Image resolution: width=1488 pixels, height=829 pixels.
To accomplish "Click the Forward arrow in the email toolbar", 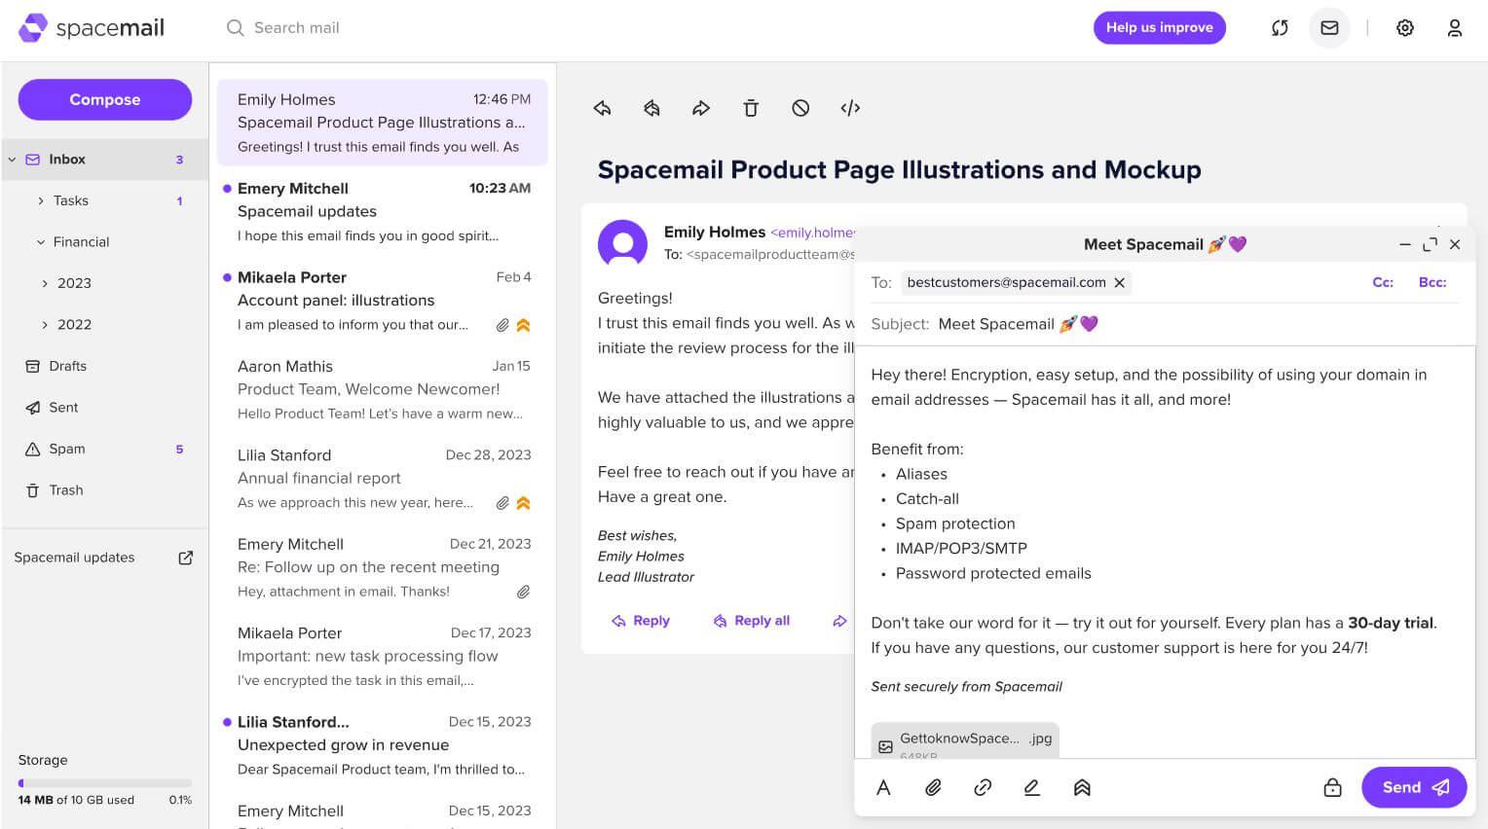I will click(x=701, y=108).
